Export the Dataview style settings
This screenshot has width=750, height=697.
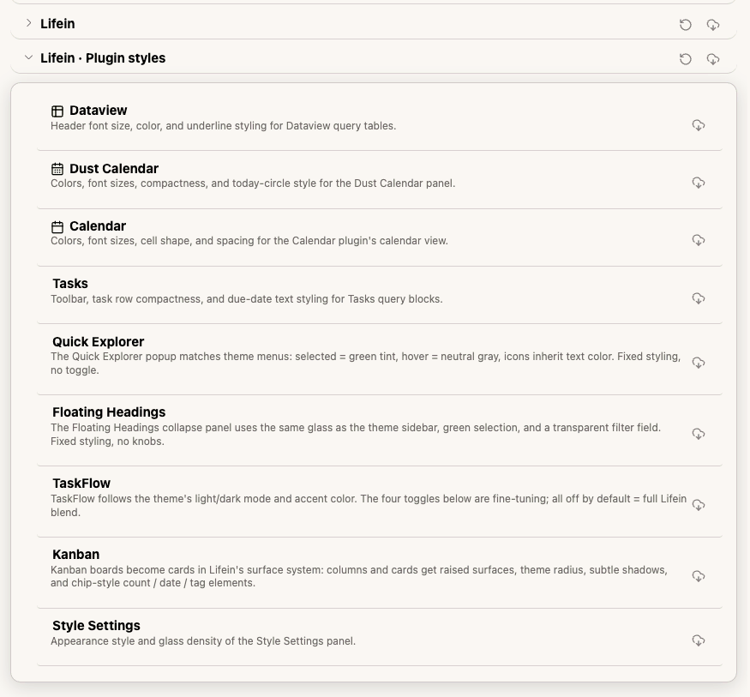pyautogui.click(x=699, y=125)
